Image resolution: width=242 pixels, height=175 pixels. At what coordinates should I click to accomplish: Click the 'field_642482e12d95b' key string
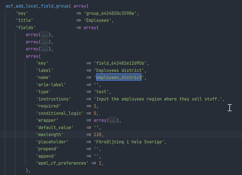pos(120,63)
